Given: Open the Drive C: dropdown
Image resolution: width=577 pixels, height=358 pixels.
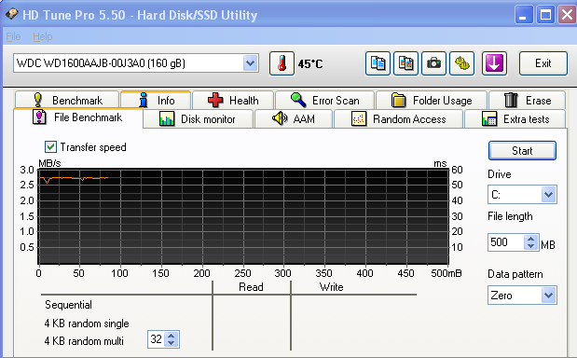Looking at the screenshot, I should click(549, 194).
